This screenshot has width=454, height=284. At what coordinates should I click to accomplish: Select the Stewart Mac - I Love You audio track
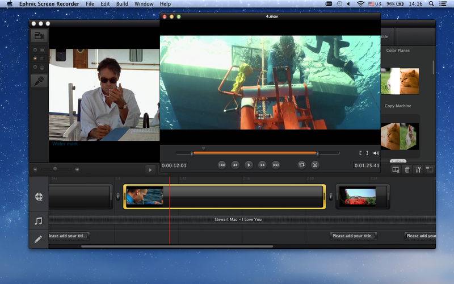242,220
